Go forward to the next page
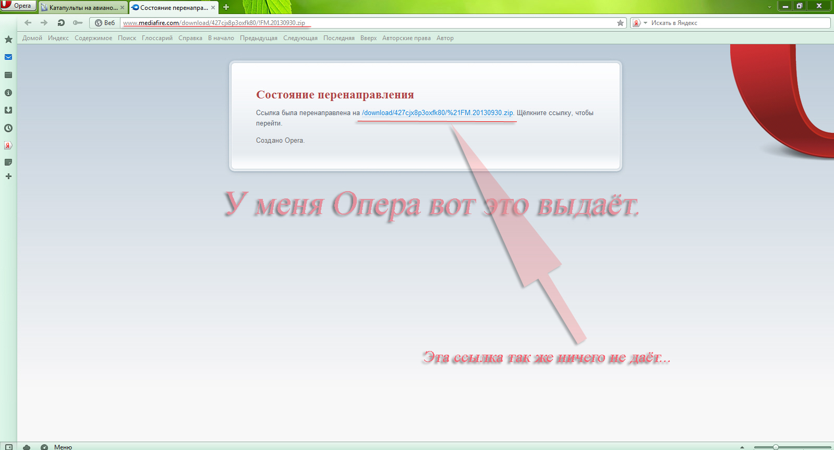The height and width of the screenshot is (450, 834). [44, 23]
